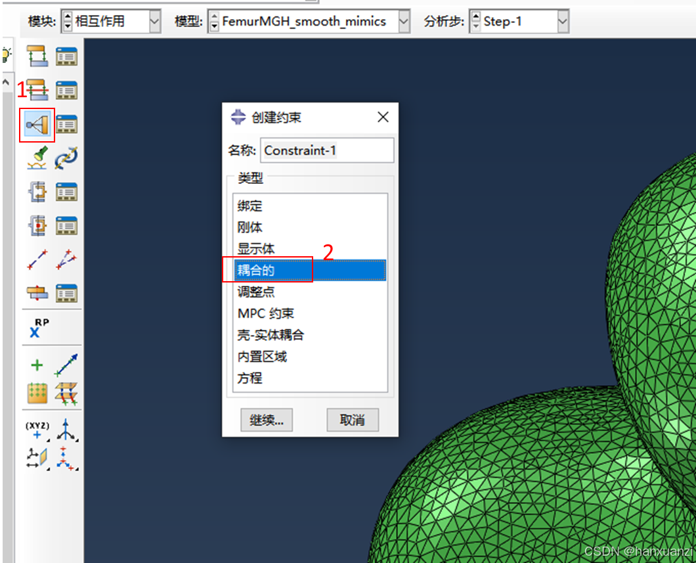Open the Connector Assignment Manager
The width and height of the screenshot is (696, 563).
pyautogui.click(x=66, y=225)
